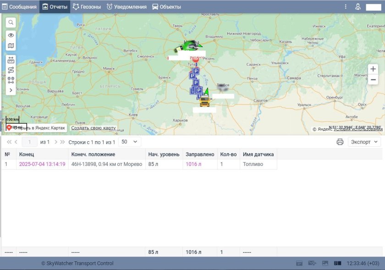This screenshot has width=385, height=270.
Task: Zoom in the map with plus button
Action: [x=373, y=69]
